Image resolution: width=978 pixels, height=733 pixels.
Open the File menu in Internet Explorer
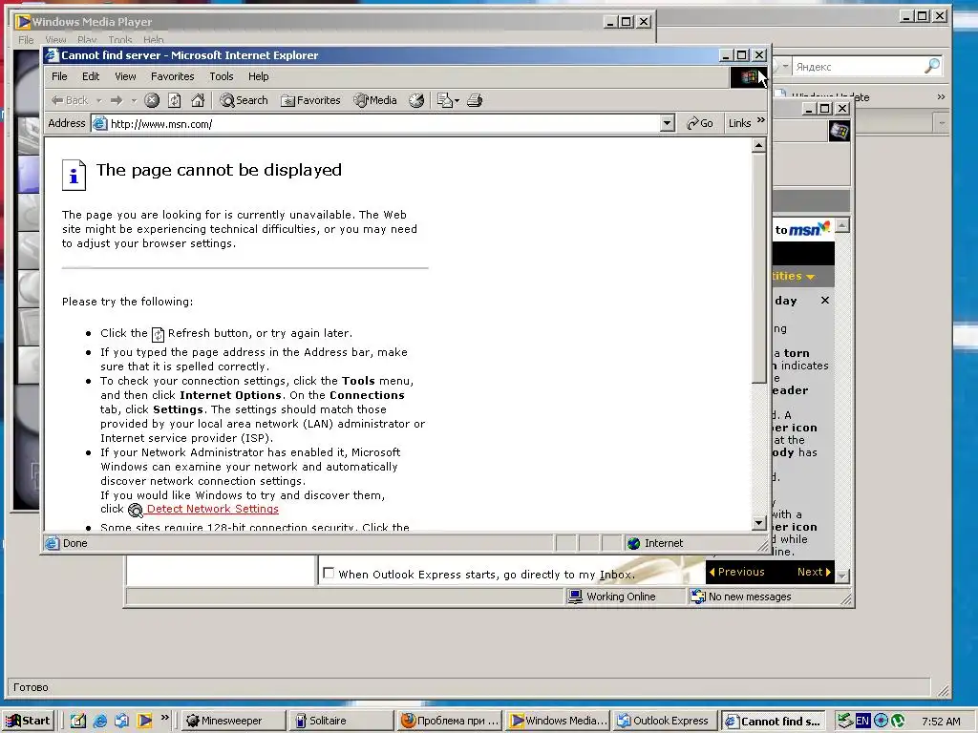pos(59,76)
